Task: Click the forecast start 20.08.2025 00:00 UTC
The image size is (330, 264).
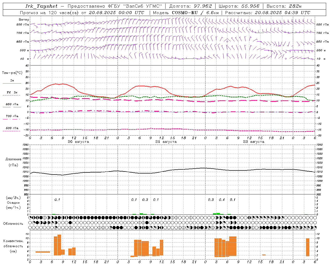Action: point(117,13)
